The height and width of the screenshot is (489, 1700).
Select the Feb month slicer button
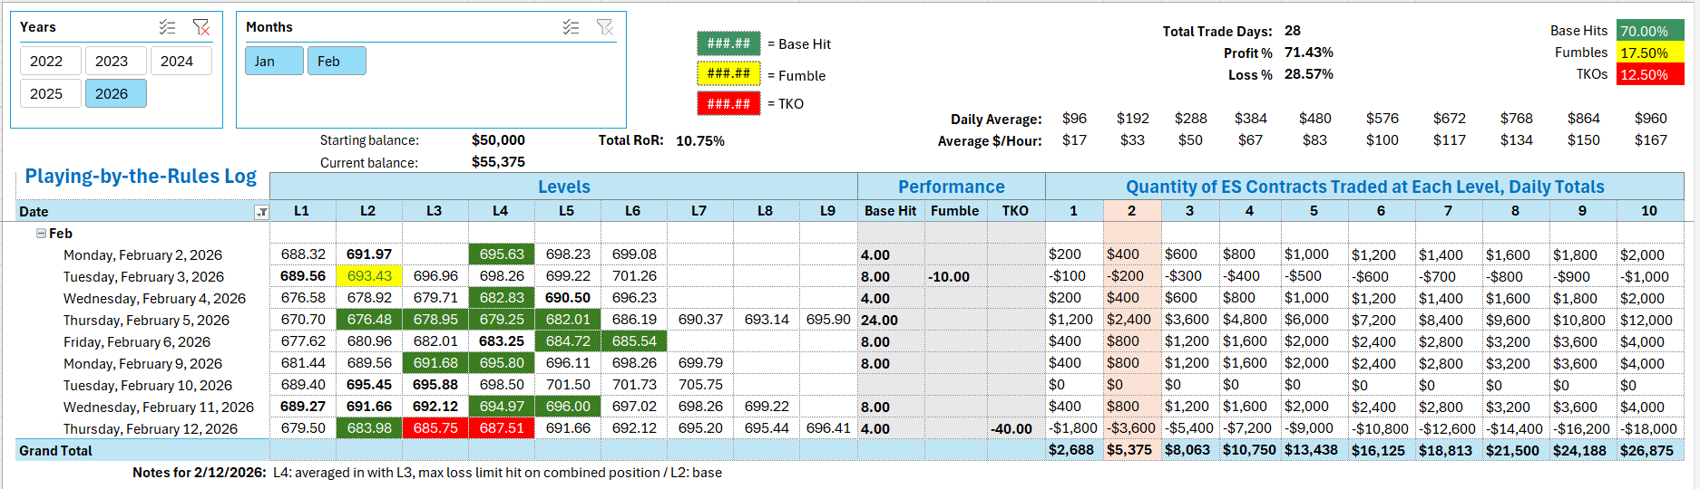coord(329,62)
